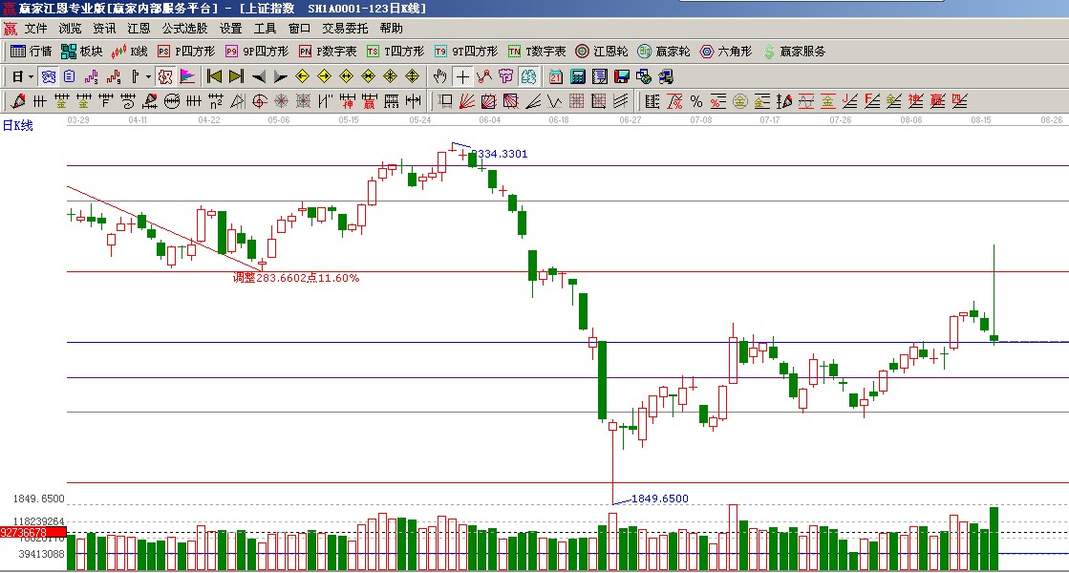Open the 行情 market quotes view
The height and width of the screenshot is (573, 1069).
coord(31,52)
